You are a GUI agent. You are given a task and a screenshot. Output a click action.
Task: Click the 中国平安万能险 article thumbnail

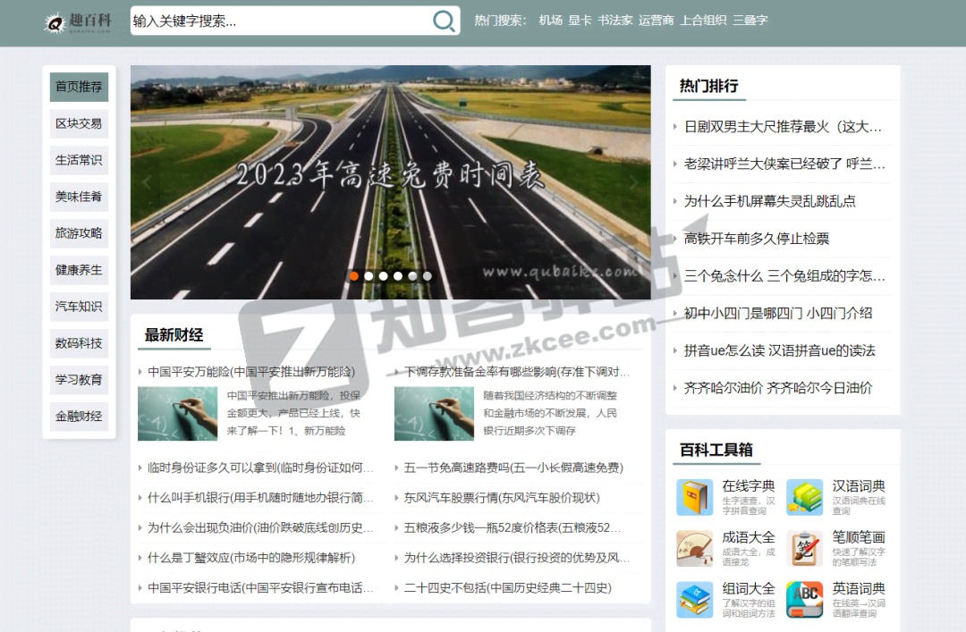(177, 413)
